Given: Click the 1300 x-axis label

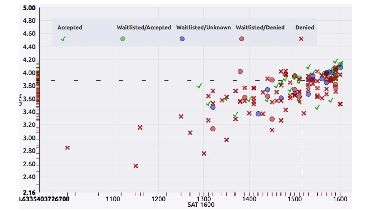Looking at the screenshot, I should (204, 199).
